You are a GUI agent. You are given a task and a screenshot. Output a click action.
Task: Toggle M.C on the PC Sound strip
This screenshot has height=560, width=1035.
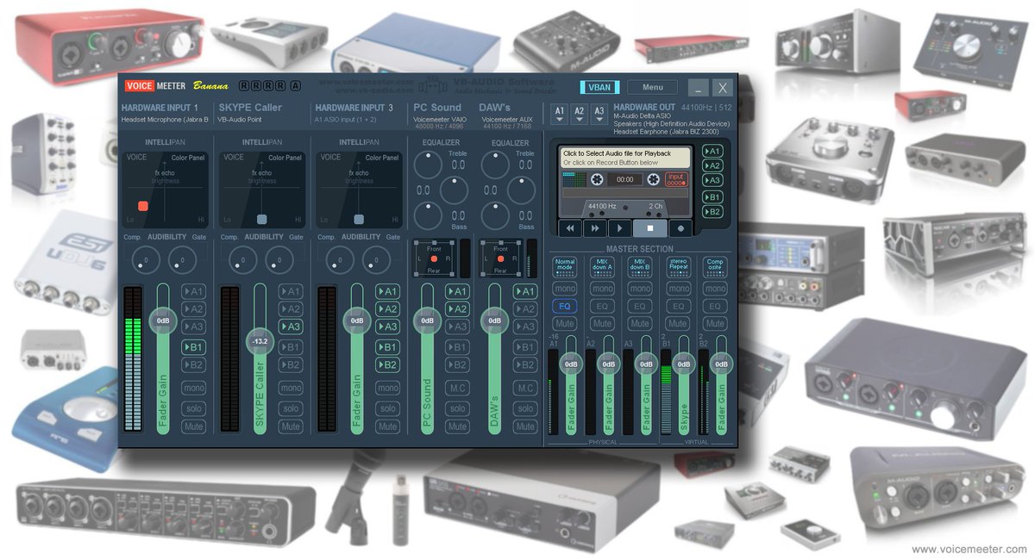point(457,388)
